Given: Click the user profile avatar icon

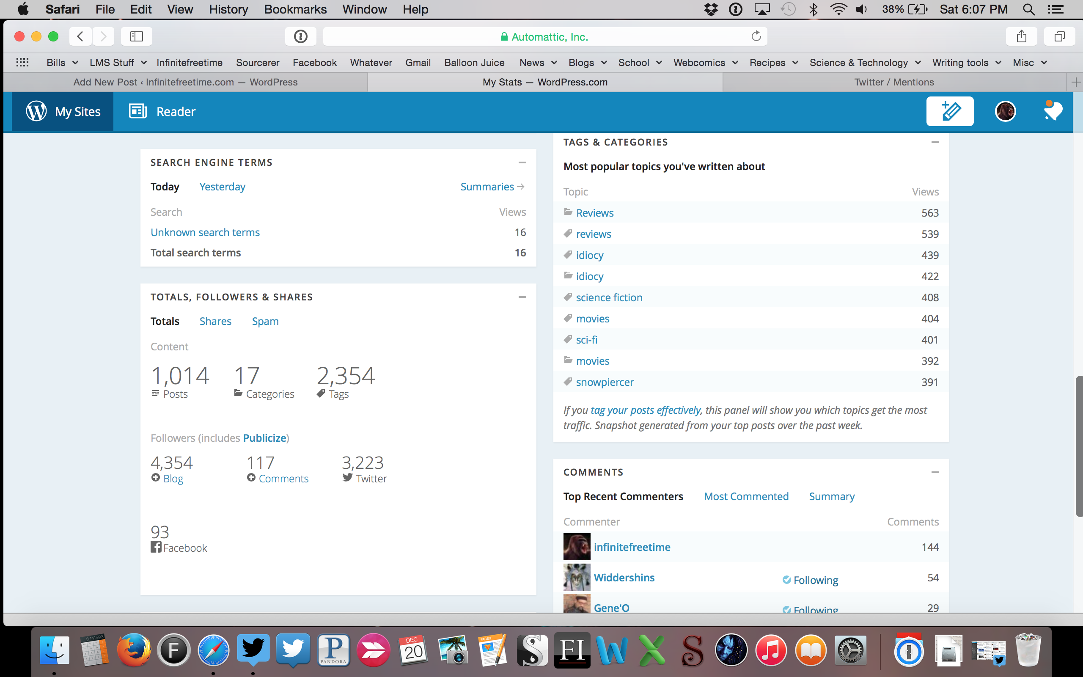Looking at the screenshot, I should coord(1005,111).
